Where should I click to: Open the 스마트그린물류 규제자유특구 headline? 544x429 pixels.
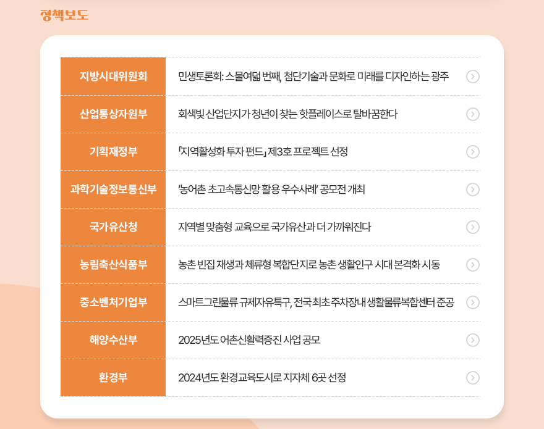[316, 302]
